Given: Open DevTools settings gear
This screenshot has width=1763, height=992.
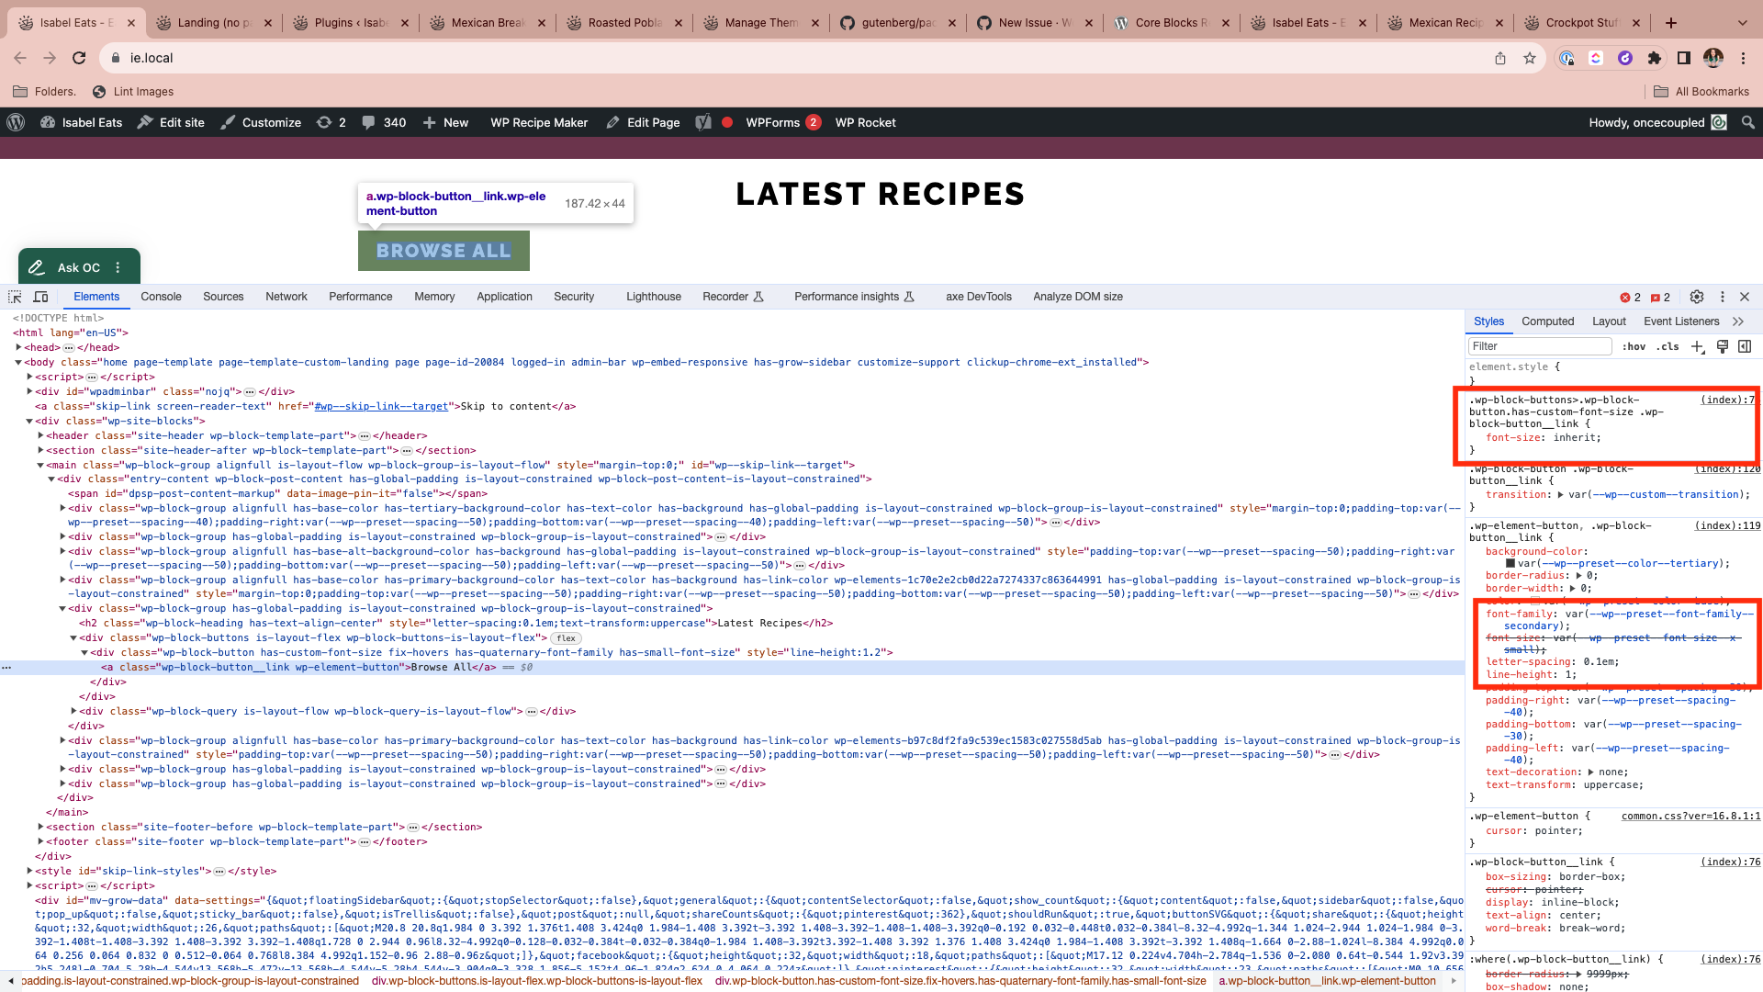Looking at the screenshot, I should coord(1696,297).
